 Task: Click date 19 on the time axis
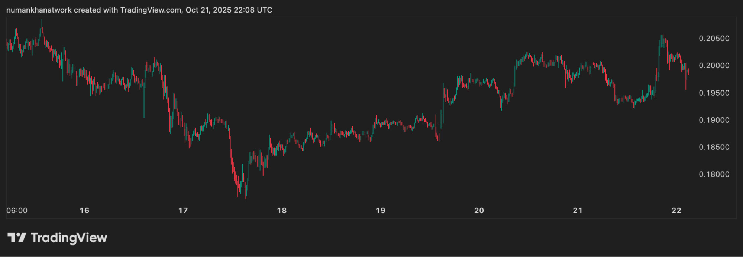[380, 211]
